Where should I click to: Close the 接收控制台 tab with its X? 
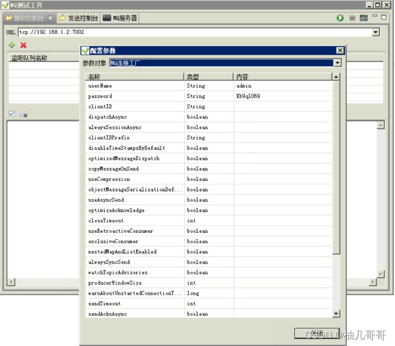[x=50, y=18]
